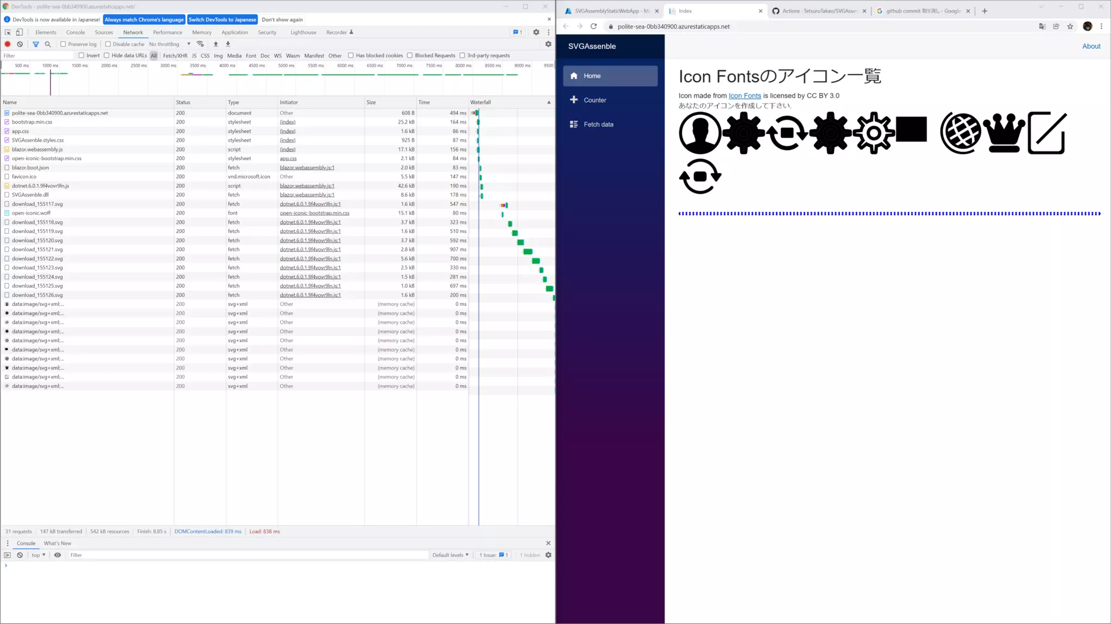Viewport: 1111px width, 624px height.
Task: Clear the network log
Action: (20, 44)
